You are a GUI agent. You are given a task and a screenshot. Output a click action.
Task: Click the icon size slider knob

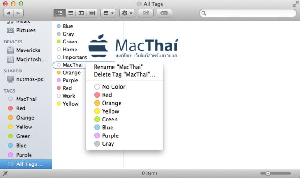[268, 173]
